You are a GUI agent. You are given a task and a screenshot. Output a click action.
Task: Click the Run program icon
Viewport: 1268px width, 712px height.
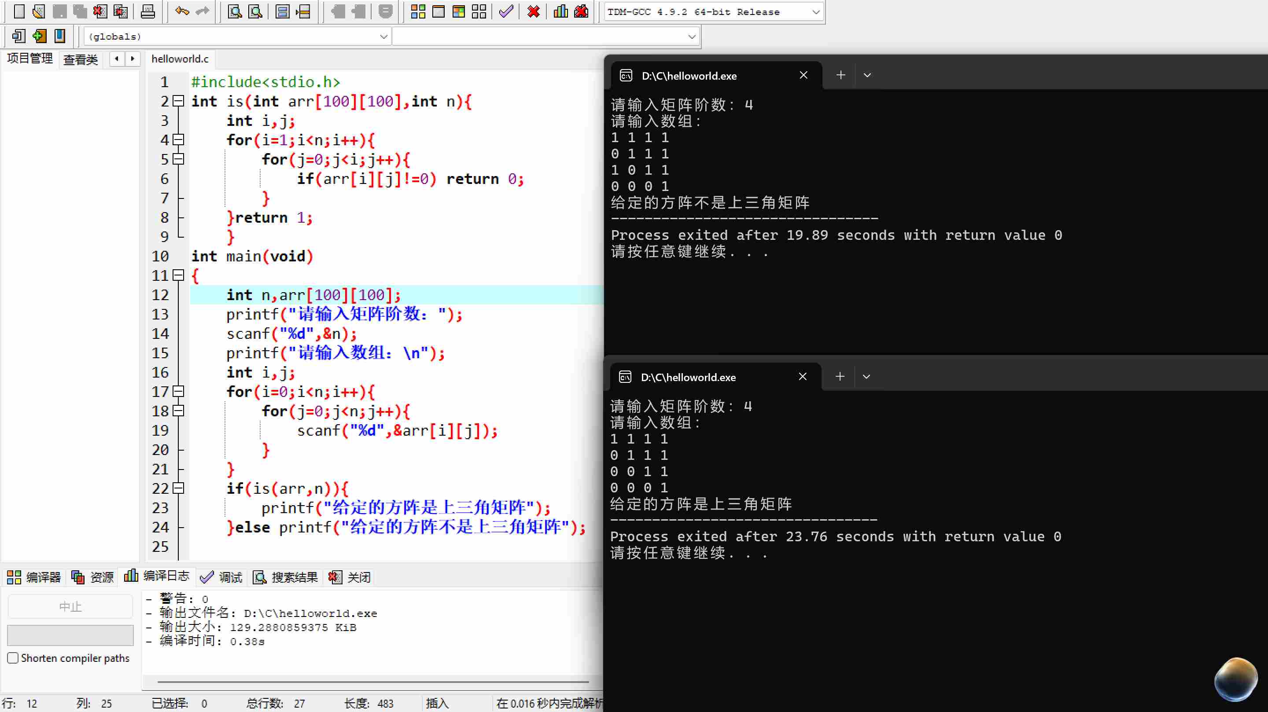click(x=438, y=11)
